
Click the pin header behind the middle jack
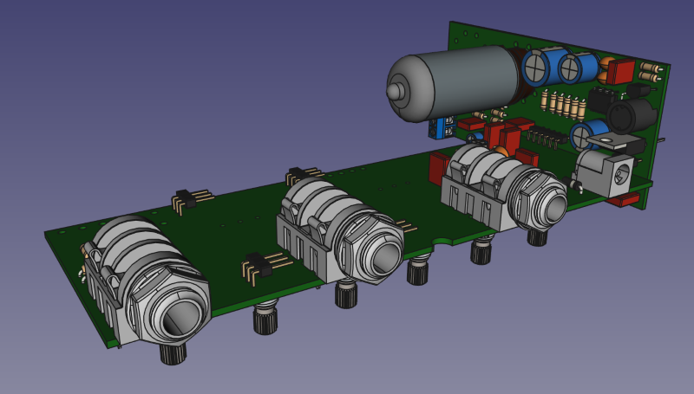click(x=299, y=174)
